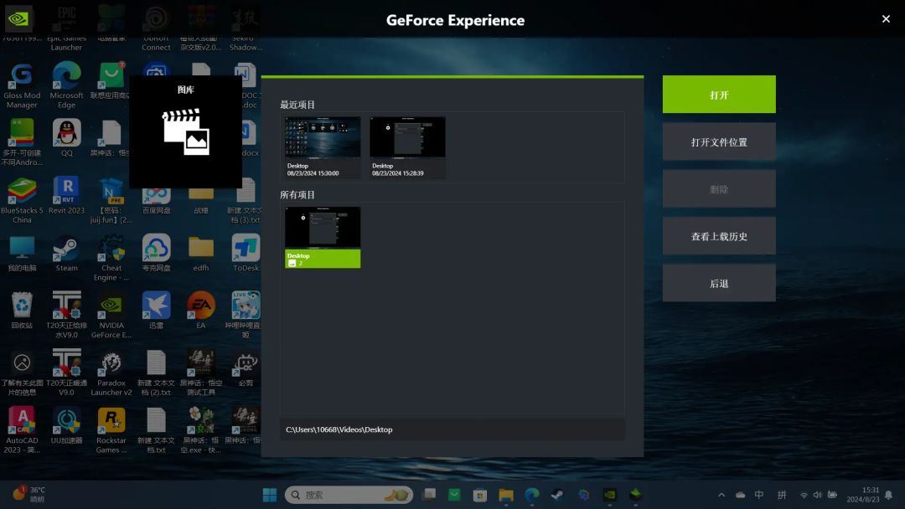905x509 pixels.
Task: Click the 后退 button
Action: [719, 284]
